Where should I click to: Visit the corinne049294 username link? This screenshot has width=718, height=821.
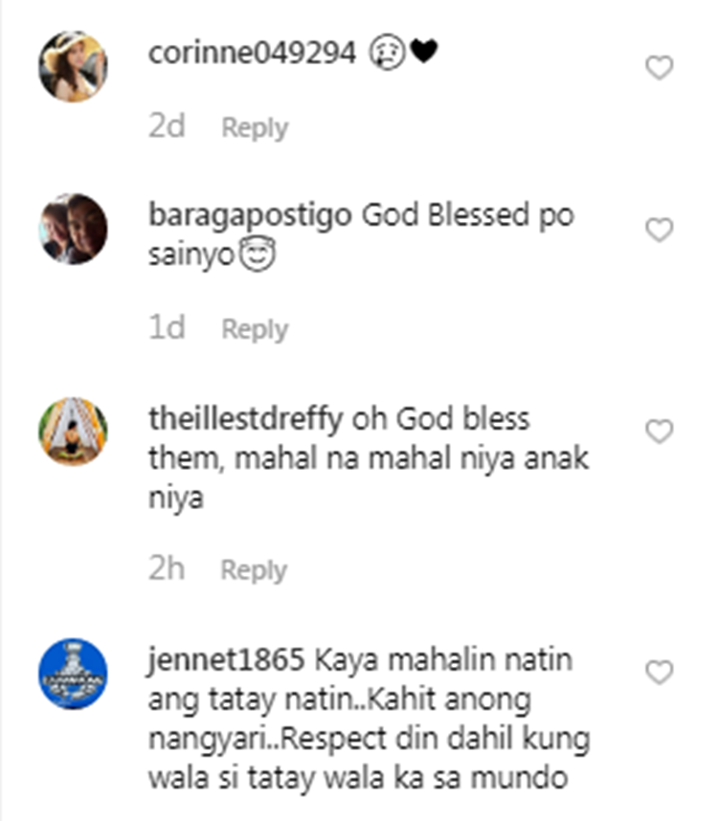point(252,53)
